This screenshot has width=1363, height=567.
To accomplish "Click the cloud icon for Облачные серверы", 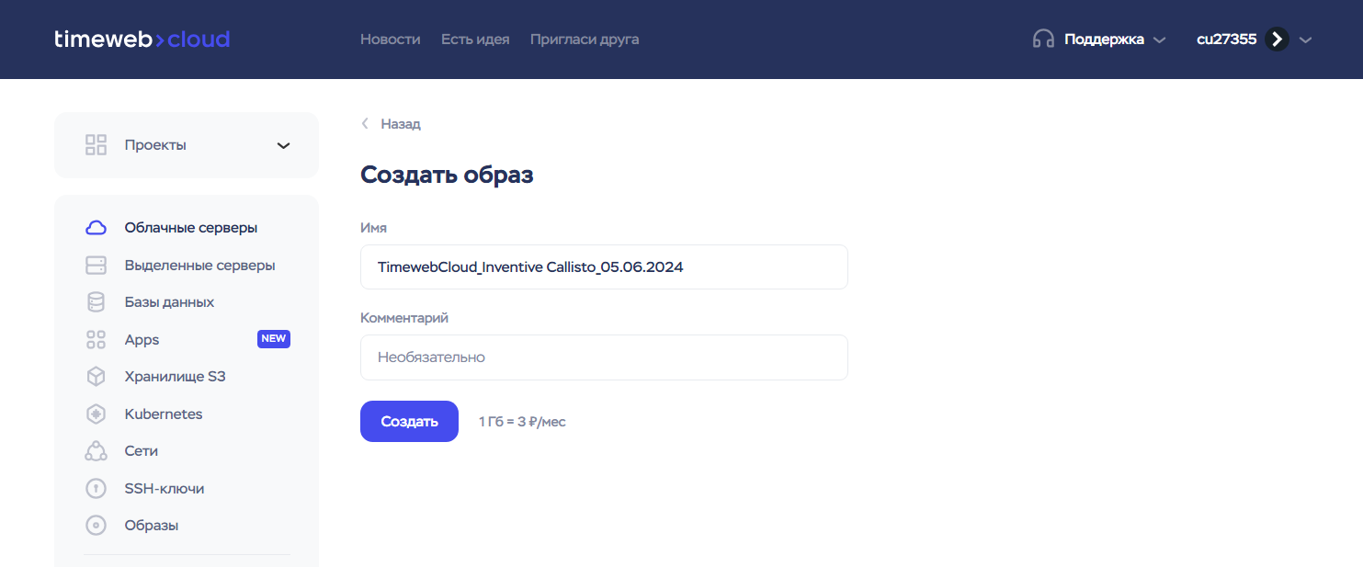I will (96, 228).
